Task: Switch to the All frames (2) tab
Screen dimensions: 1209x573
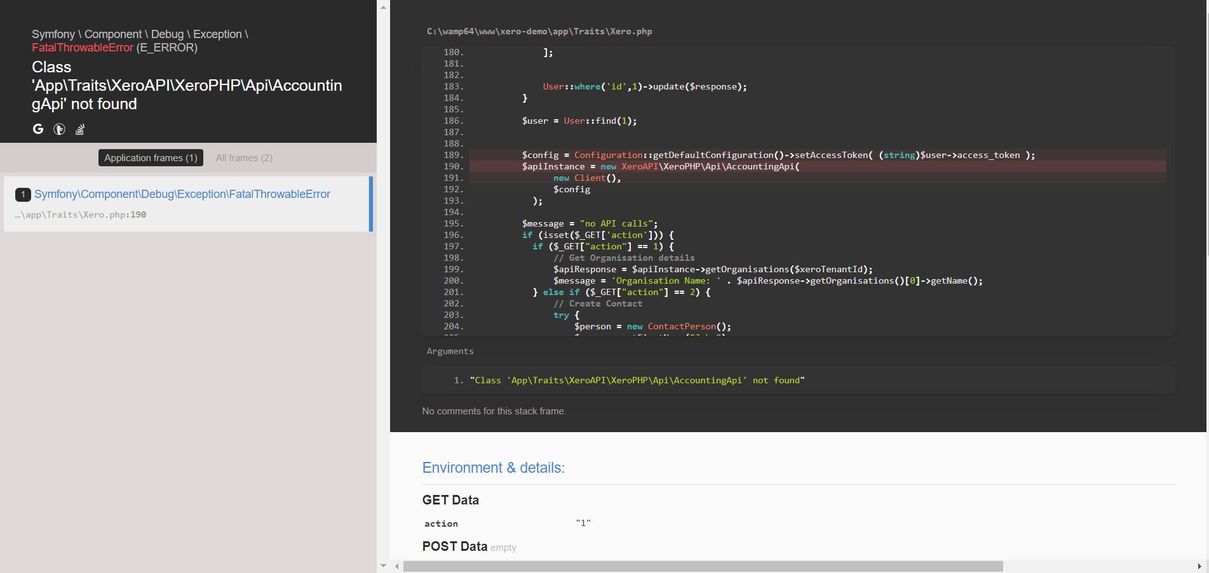Action: [244, 158]
